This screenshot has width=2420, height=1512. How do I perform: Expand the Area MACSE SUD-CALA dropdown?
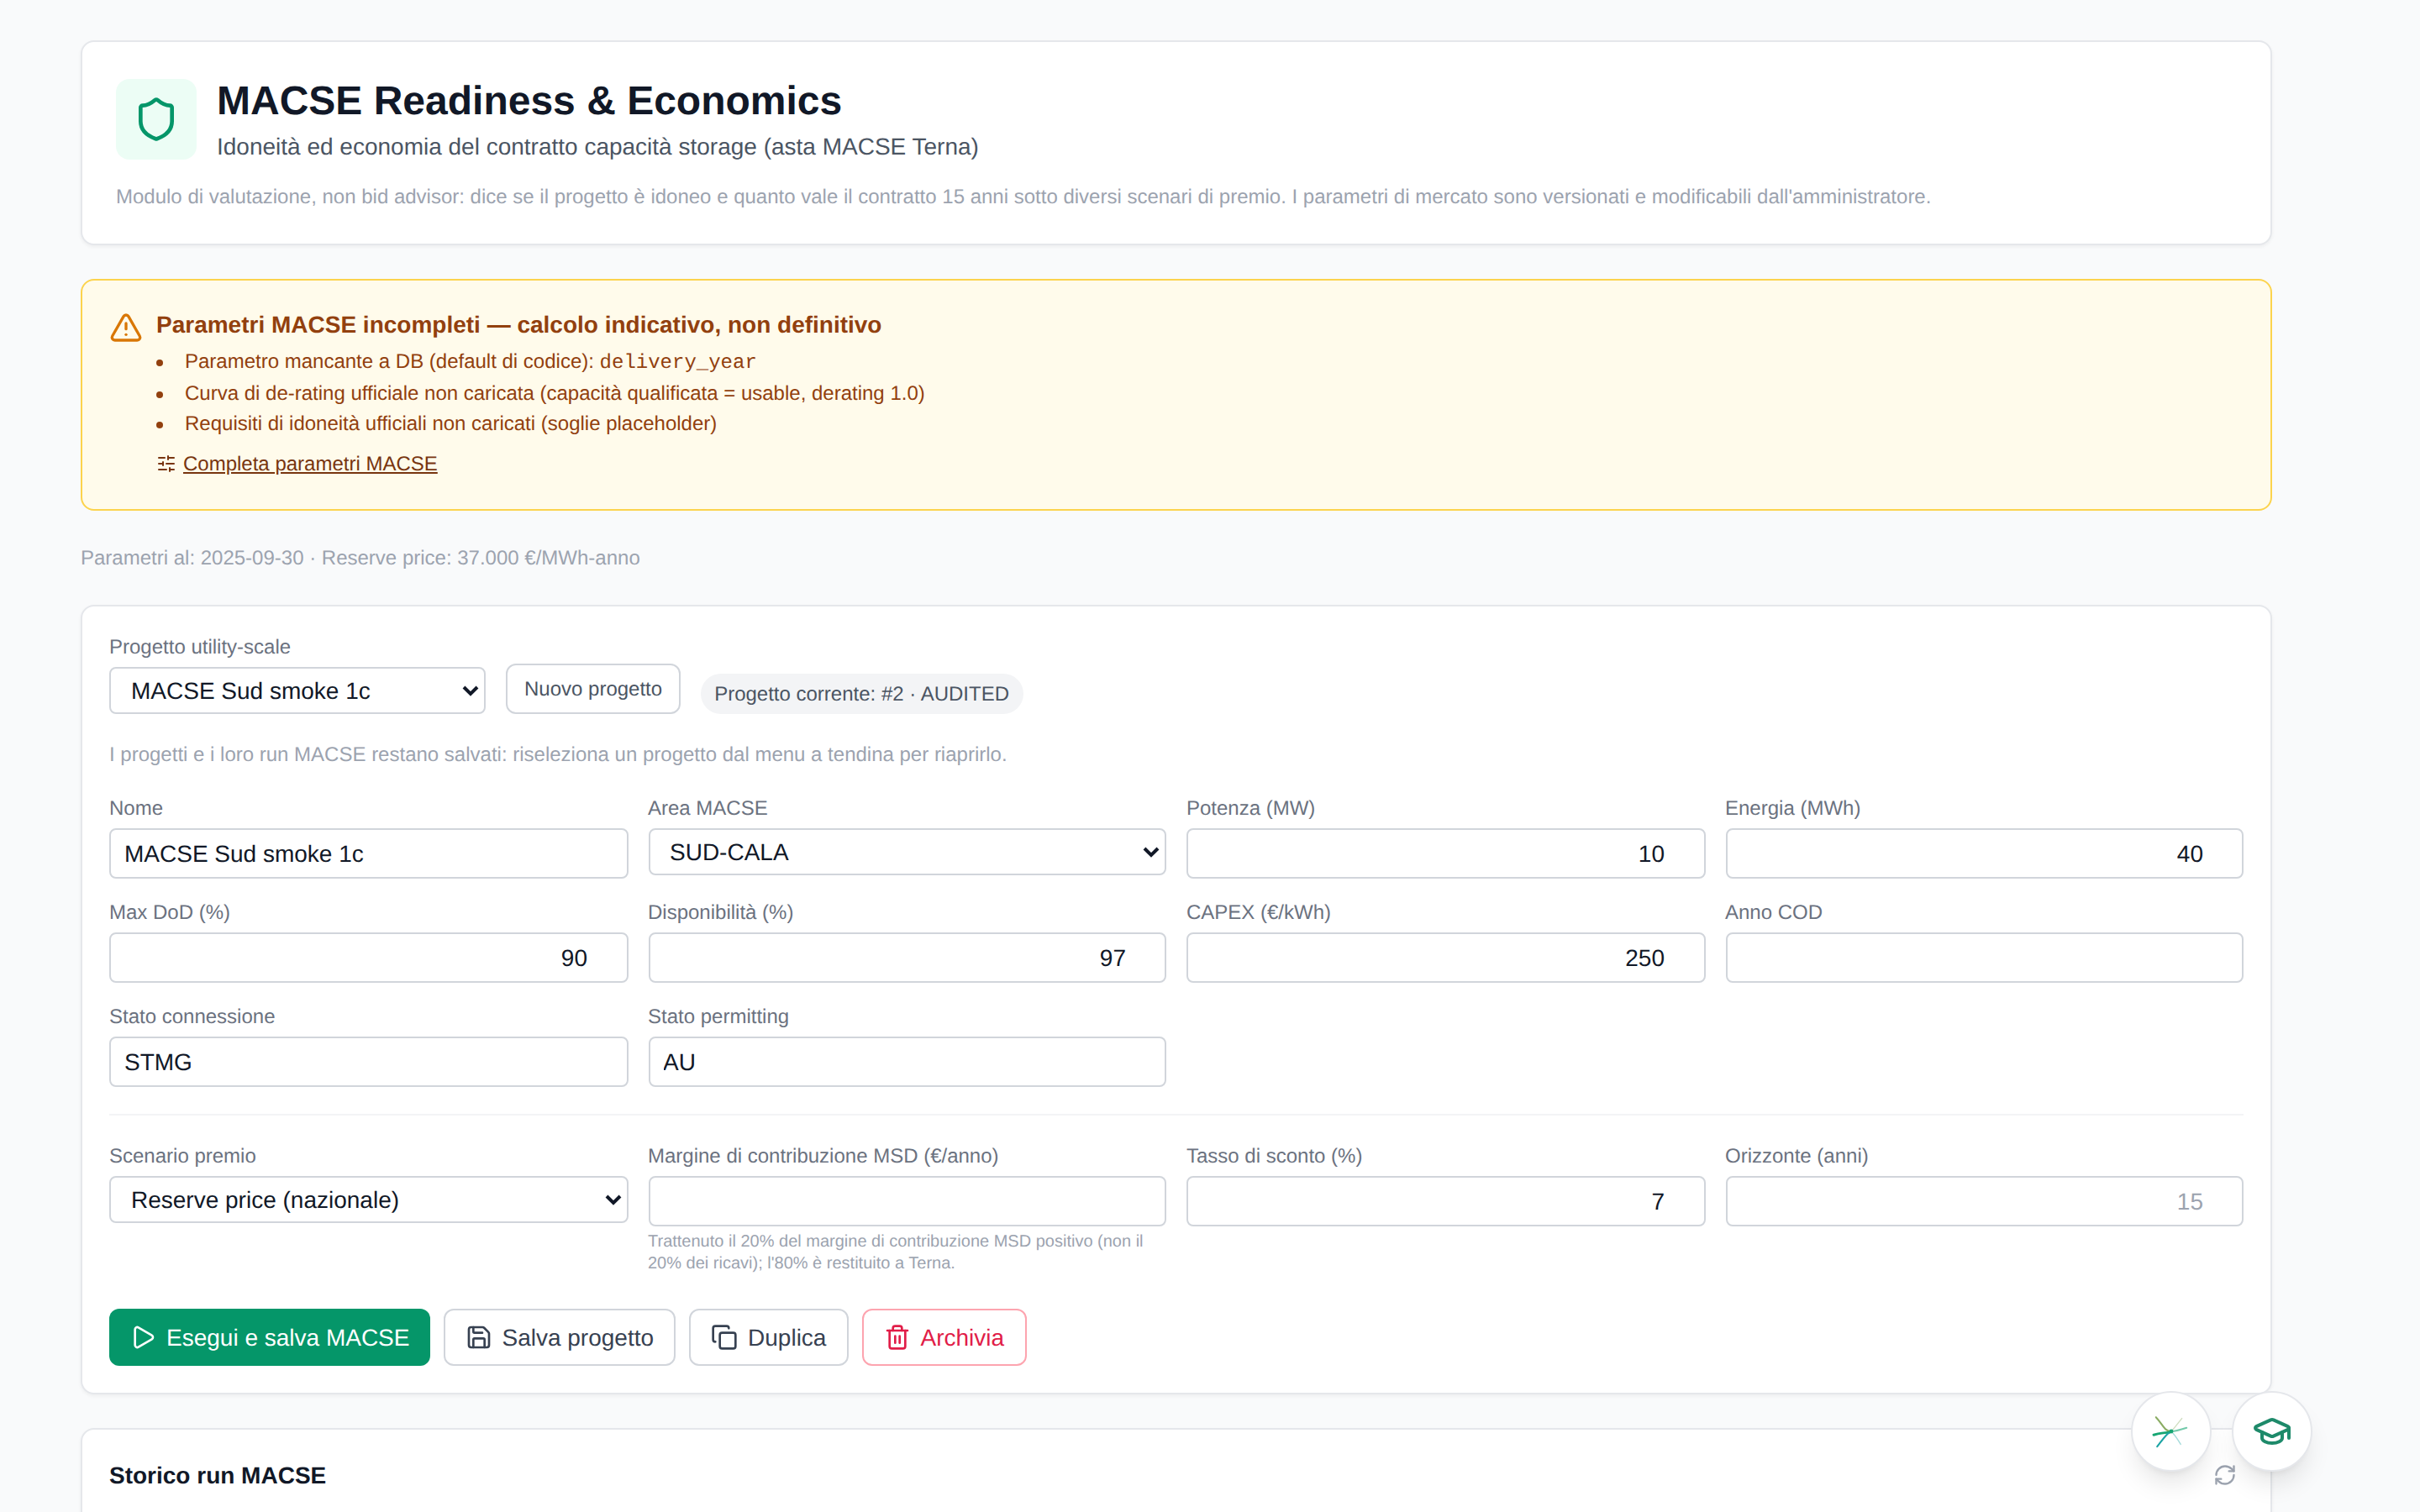[907, 852]
